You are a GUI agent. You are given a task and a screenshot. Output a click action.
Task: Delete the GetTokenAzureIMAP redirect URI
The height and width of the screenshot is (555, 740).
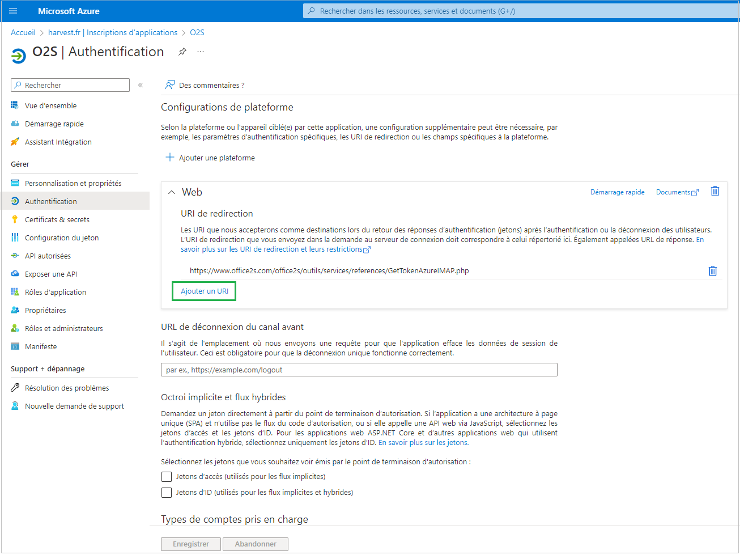click(x=712, y=271)
